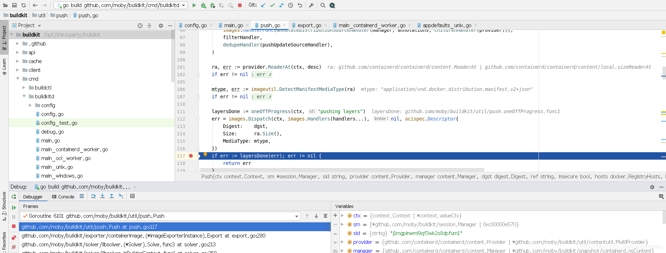
Task: Click Step Over debugger icon
Action: click(x=93, y=196)
